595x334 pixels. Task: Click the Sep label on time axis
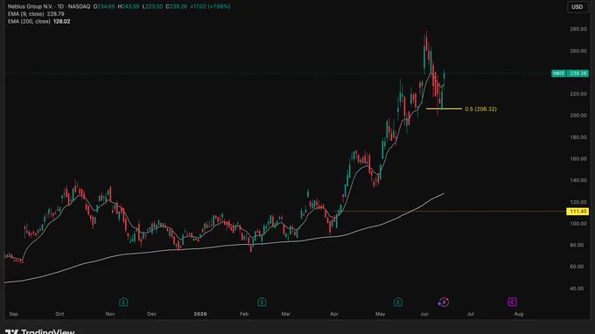(13, 314)
